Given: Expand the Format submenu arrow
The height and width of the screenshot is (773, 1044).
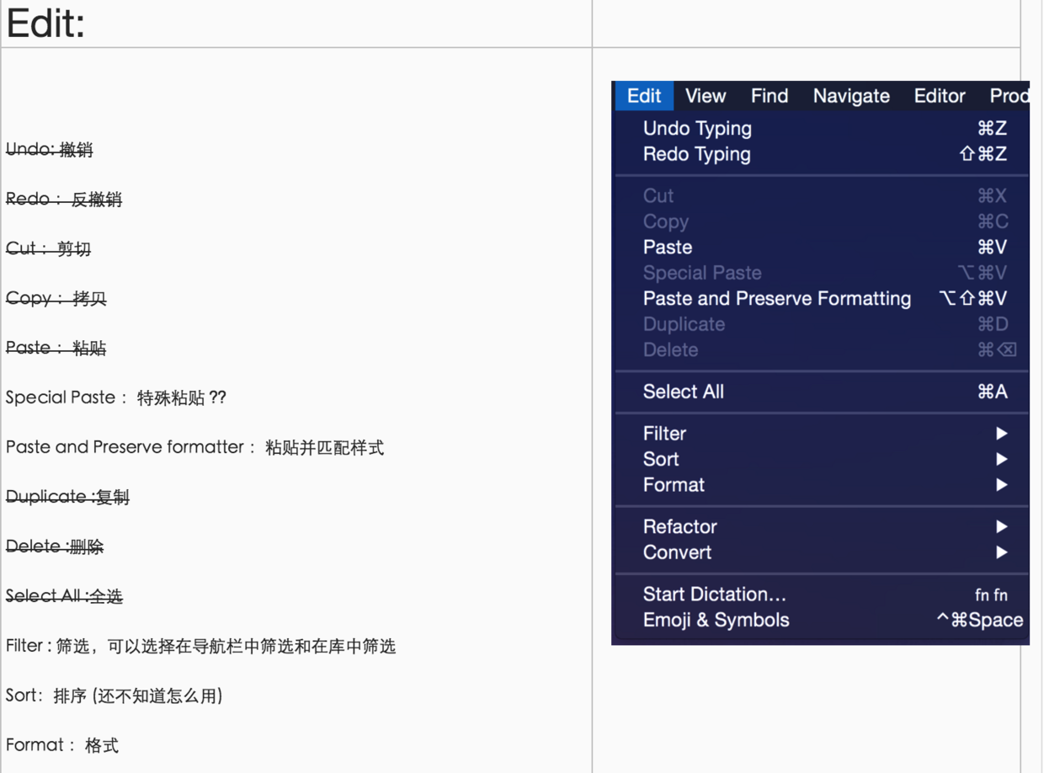Looking at the screenshot, I should [x=1001, y=485].
